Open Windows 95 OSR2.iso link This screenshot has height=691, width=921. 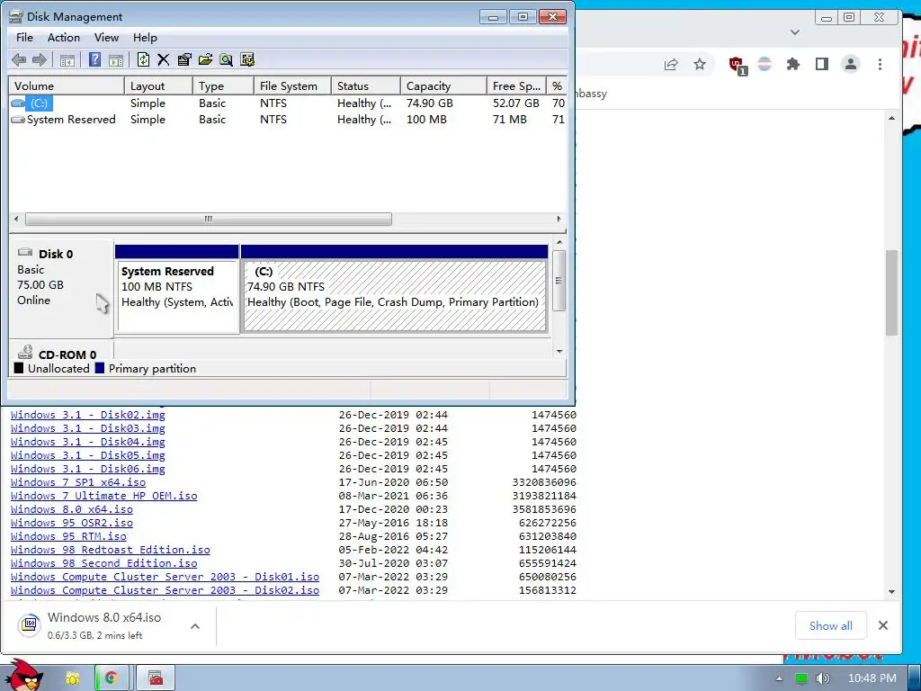click(72, 523)
